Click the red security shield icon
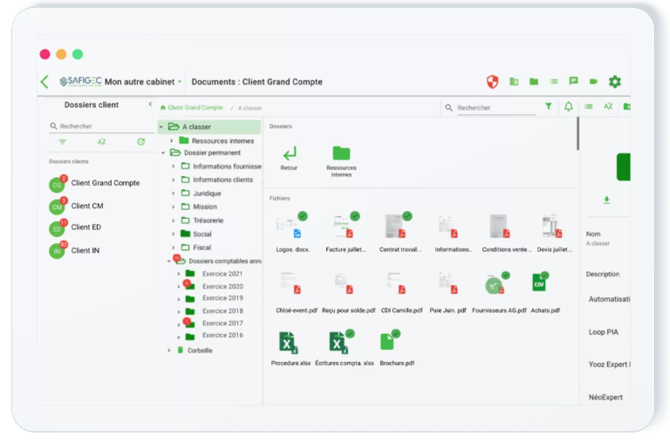 point(492,82)
